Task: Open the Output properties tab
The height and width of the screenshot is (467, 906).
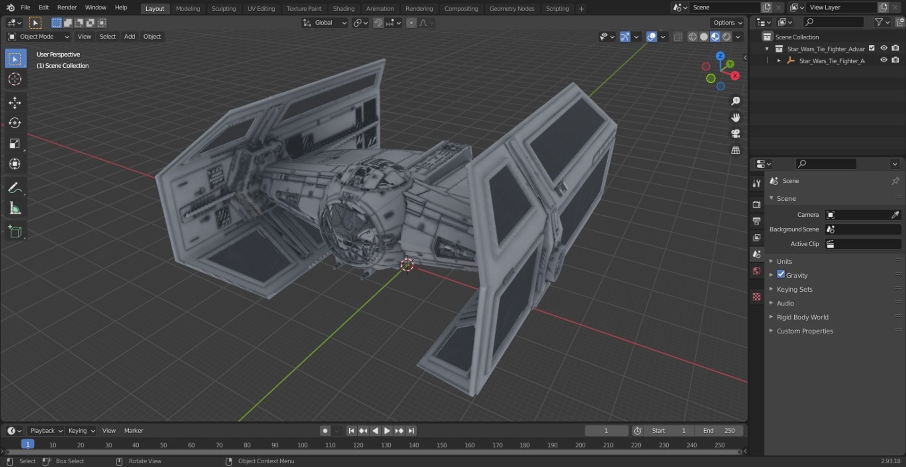Action: 756,221
